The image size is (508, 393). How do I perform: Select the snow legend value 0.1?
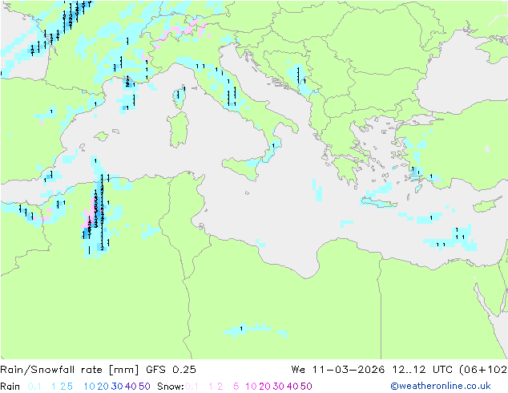[x=192, y=387]
